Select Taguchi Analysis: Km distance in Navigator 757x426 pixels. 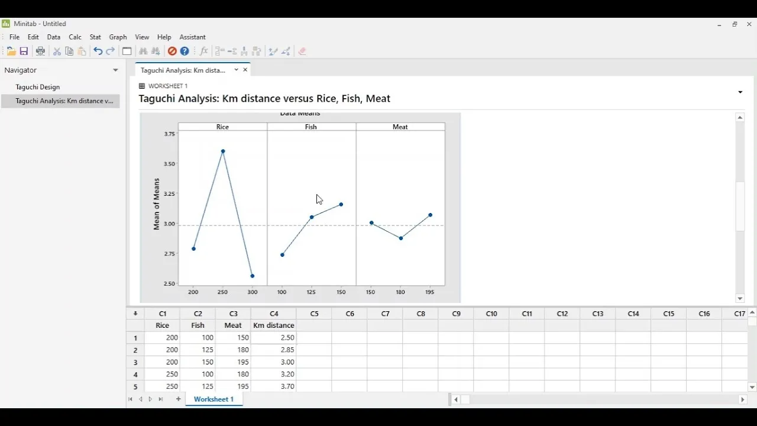(x=60, y=101)
